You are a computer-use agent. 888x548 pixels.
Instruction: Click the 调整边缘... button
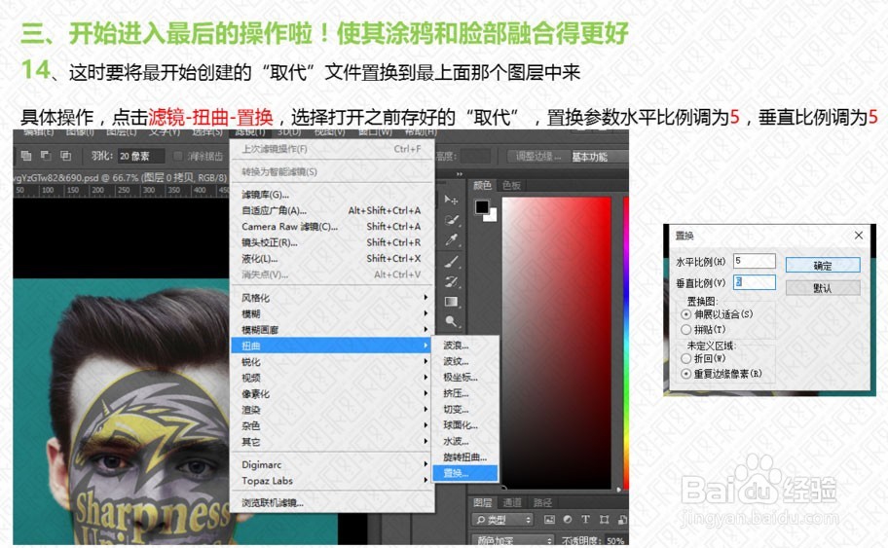coord(535,157)
